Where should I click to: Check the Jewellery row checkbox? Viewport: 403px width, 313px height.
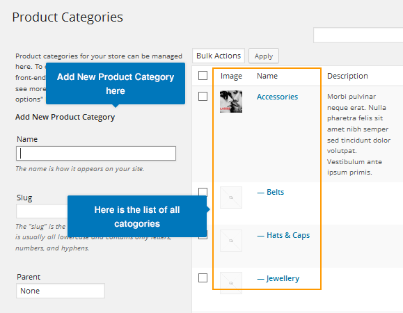203,278
